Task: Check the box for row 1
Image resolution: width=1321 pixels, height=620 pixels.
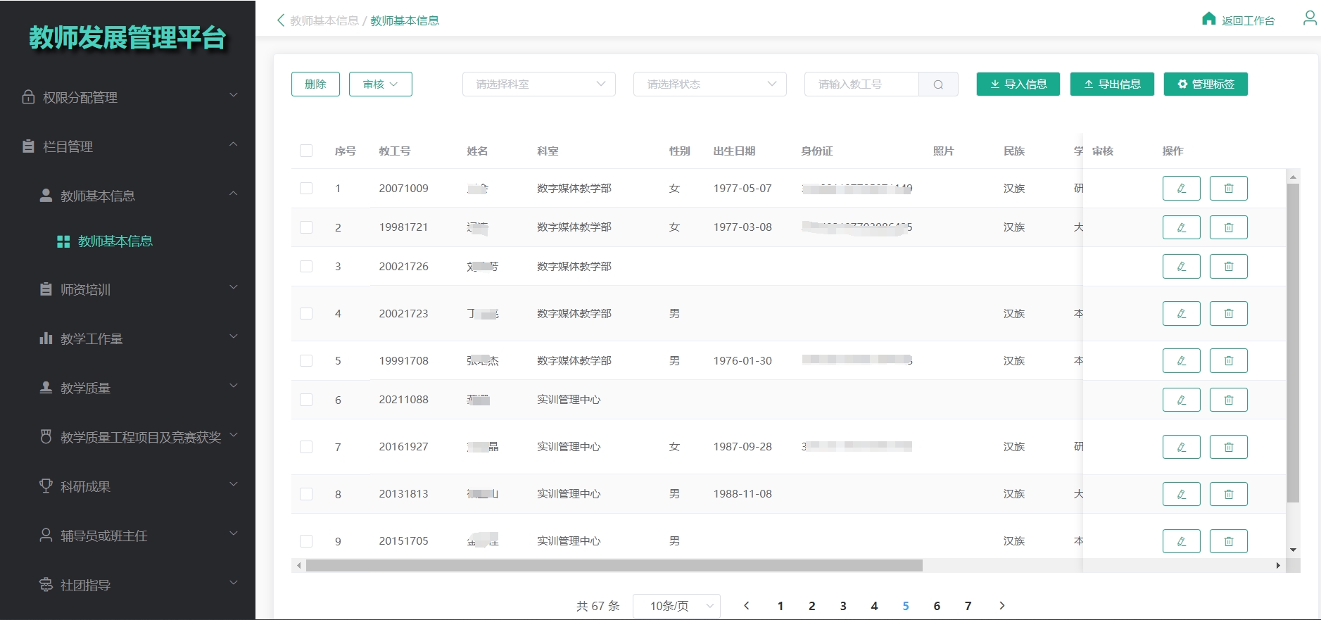Action: pyautogui.click(x=306, y=189)
